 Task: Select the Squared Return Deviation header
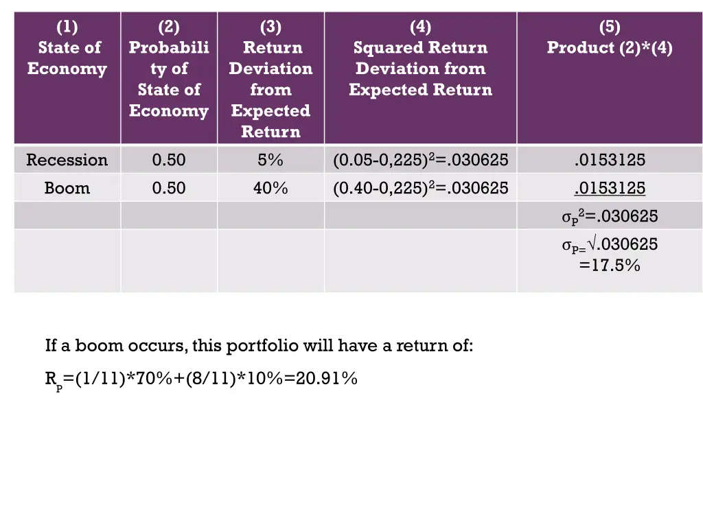(421, 78)
